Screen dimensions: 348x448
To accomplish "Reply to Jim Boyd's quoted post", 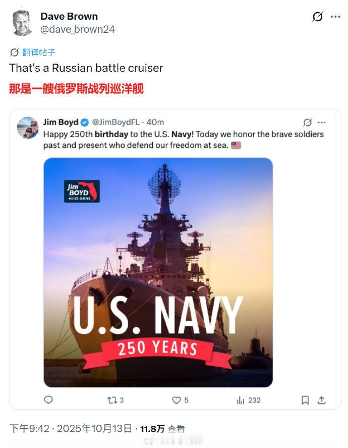I will tap(48, 400).
